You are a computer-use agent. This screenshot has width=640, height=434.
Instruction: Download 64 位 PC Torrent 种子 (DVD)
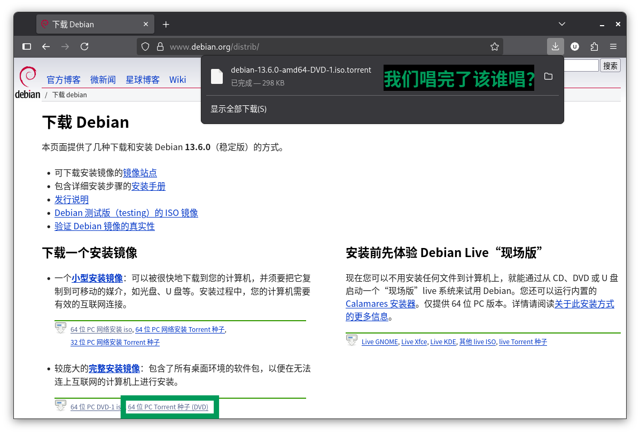click(168, 407)
